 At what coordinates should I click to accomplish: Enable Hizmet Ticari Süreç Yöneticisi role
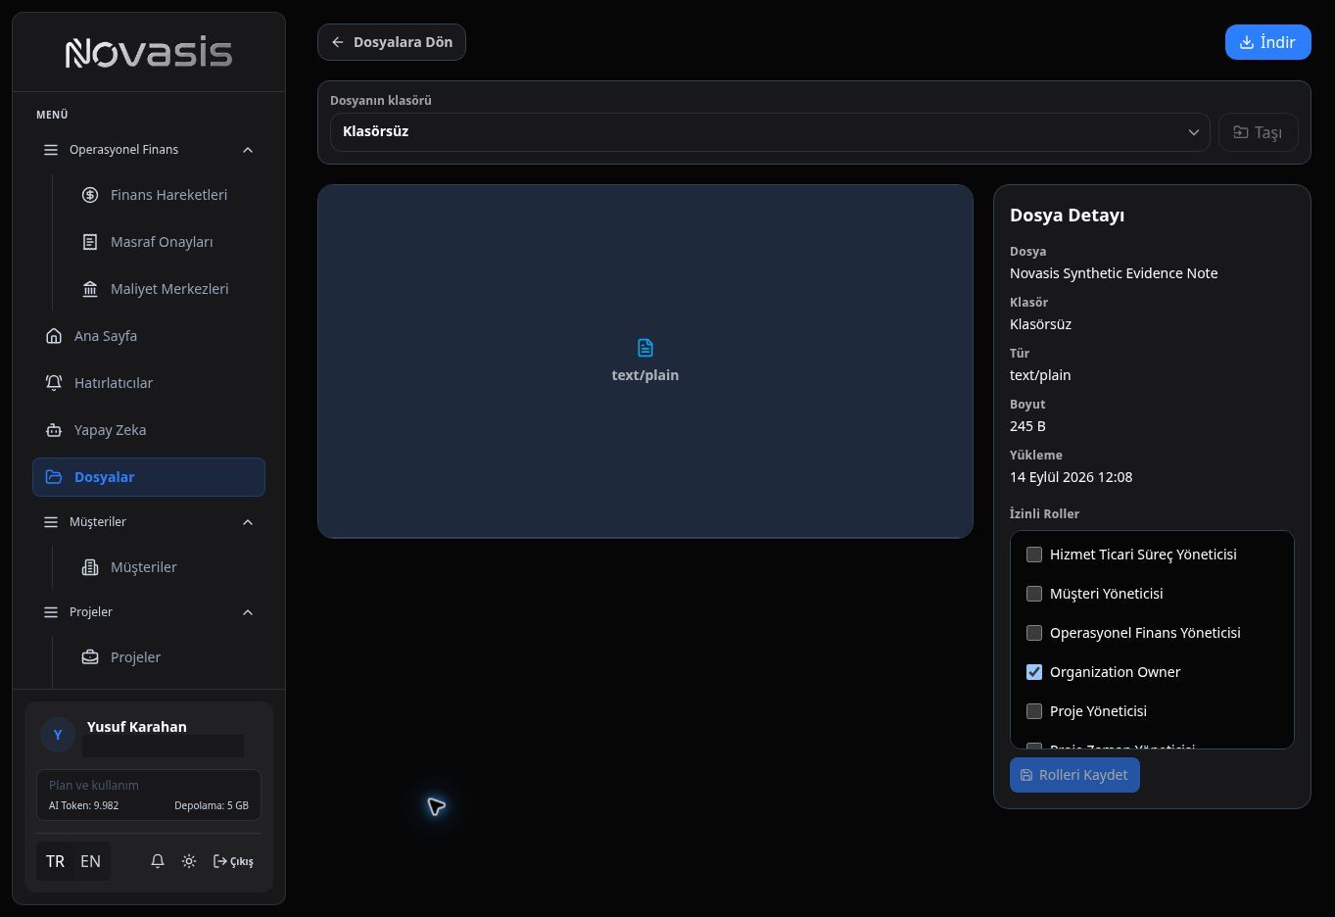1033,555
